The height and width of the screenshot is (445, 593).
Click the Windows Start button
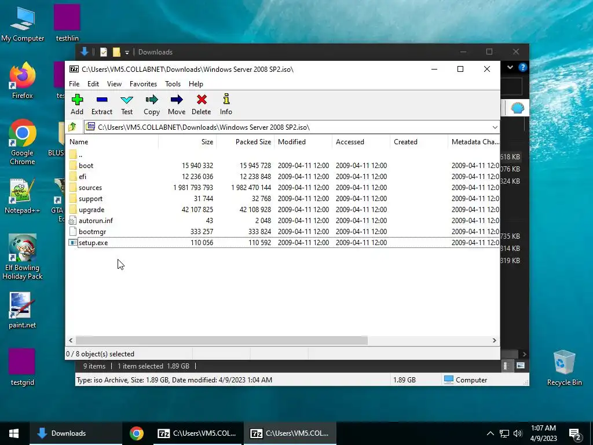(x=14, y=433)
